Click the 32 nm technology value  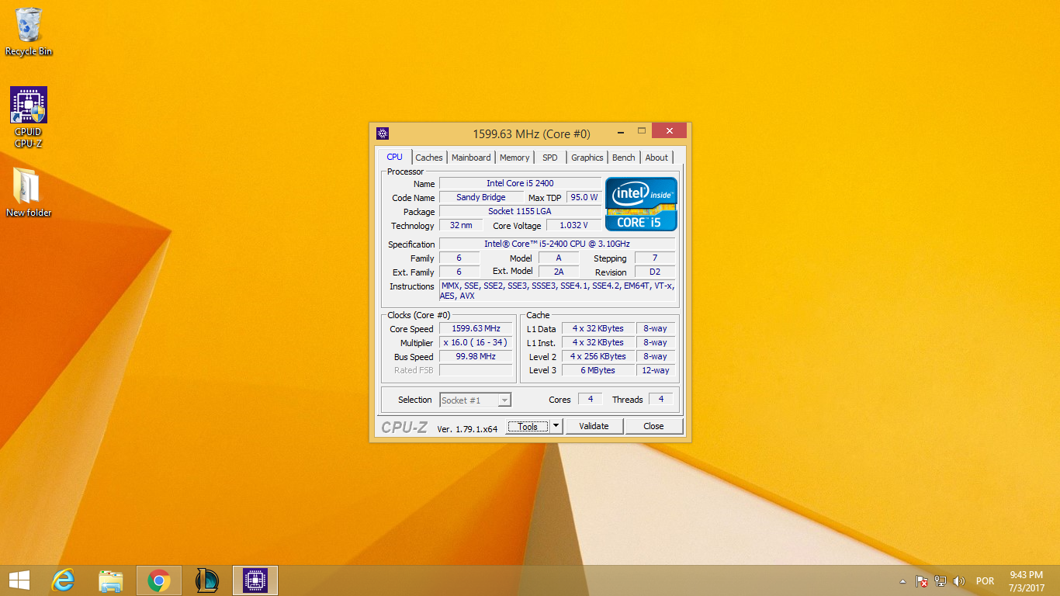tap(461, 225)
